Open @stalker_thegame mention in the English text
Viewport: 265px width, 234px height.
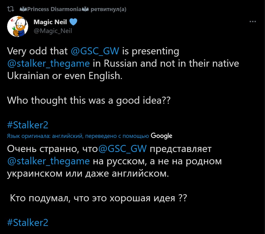(48, 63)
